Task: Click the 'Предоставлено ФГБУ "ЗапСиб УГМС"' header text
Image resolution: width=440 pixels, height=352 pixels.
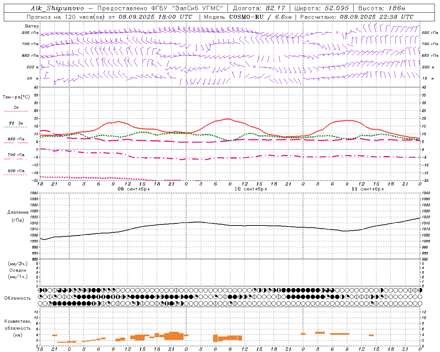Action: [160, 8]
